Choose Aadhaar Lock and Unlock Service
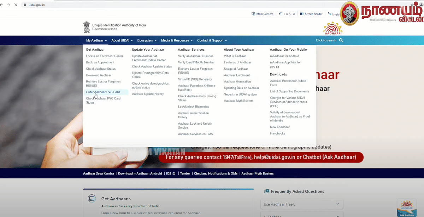This screenshot has height=217, width=424. pyautogui.click(x=195, y=126)
